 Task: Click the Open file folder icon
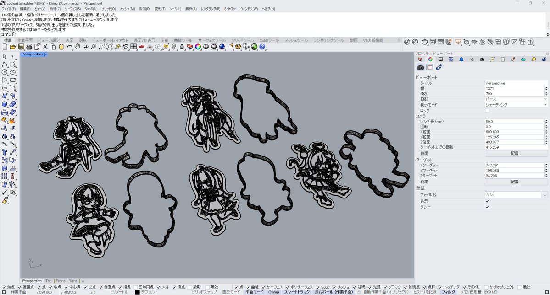pos(13,47)
